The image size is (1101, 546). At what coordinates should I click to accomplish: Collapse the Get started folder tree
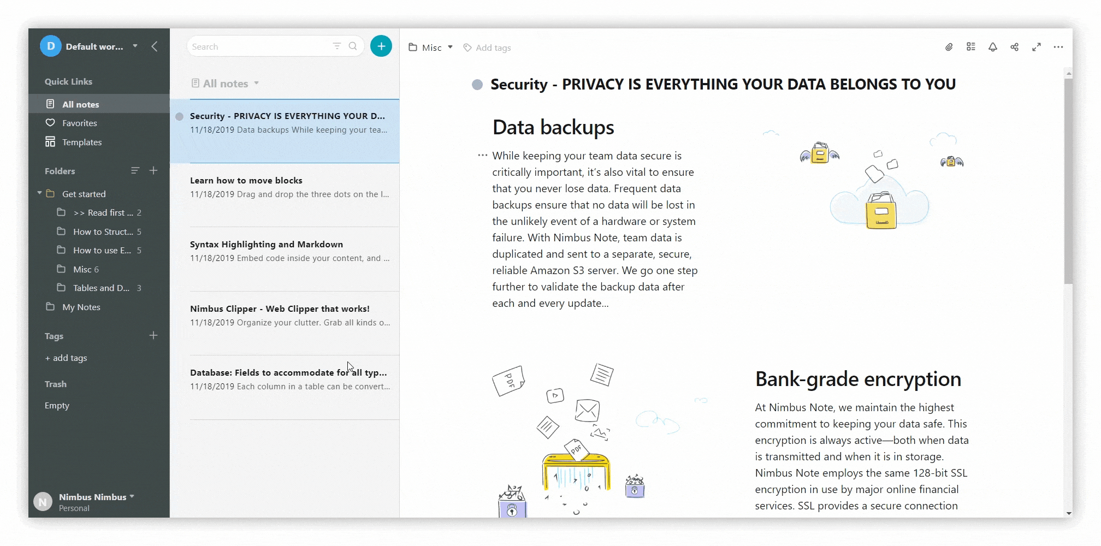point(39,193)
